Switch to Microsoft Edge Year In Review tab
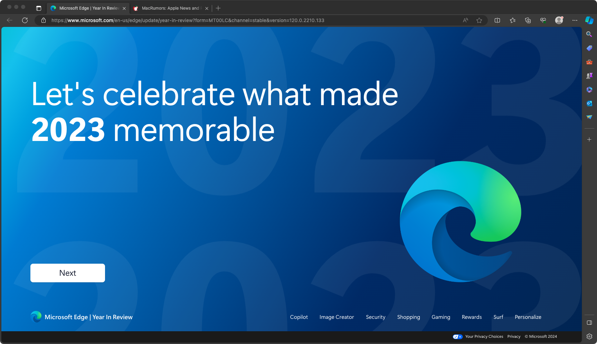This screenshot has height=344, width=597. (88, 8)
